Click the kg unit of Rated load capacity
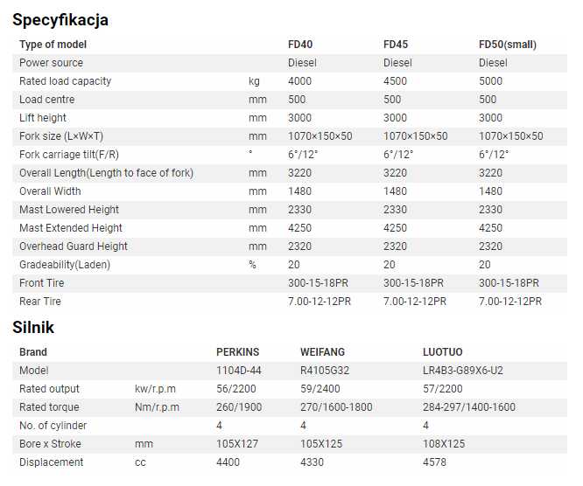Screen dimensions: 583x486 (255, 81)
